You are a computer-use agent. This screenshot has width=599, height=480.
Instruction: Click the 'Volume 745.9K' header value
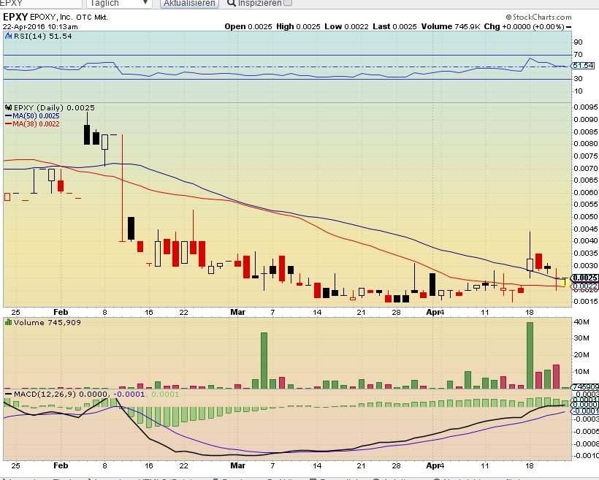(451, 27)
